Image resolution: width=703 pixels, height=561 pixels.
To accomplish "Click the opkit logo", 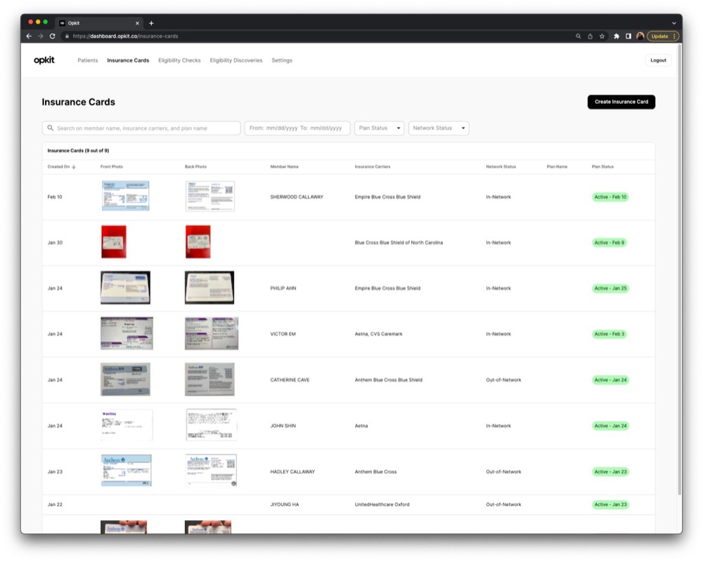I will (44, 60).
